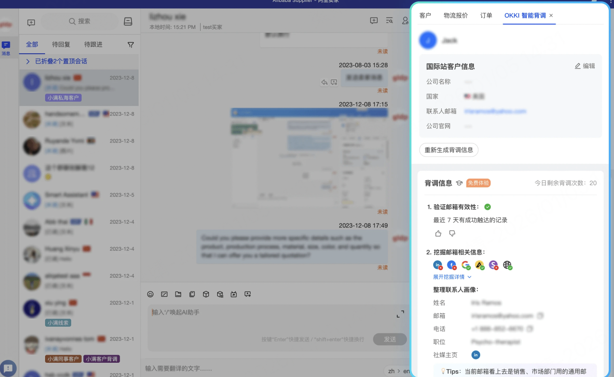Click 编辑 to edit customer info
Screen dimensions: 614x377
(585, 66)
